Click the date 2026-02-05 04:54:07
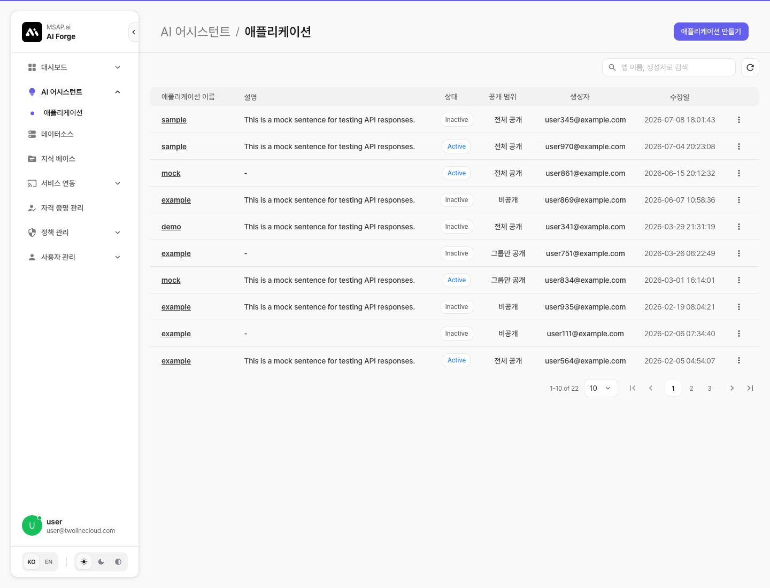This screenshot has height=588, width=770. tap(680, 361)
